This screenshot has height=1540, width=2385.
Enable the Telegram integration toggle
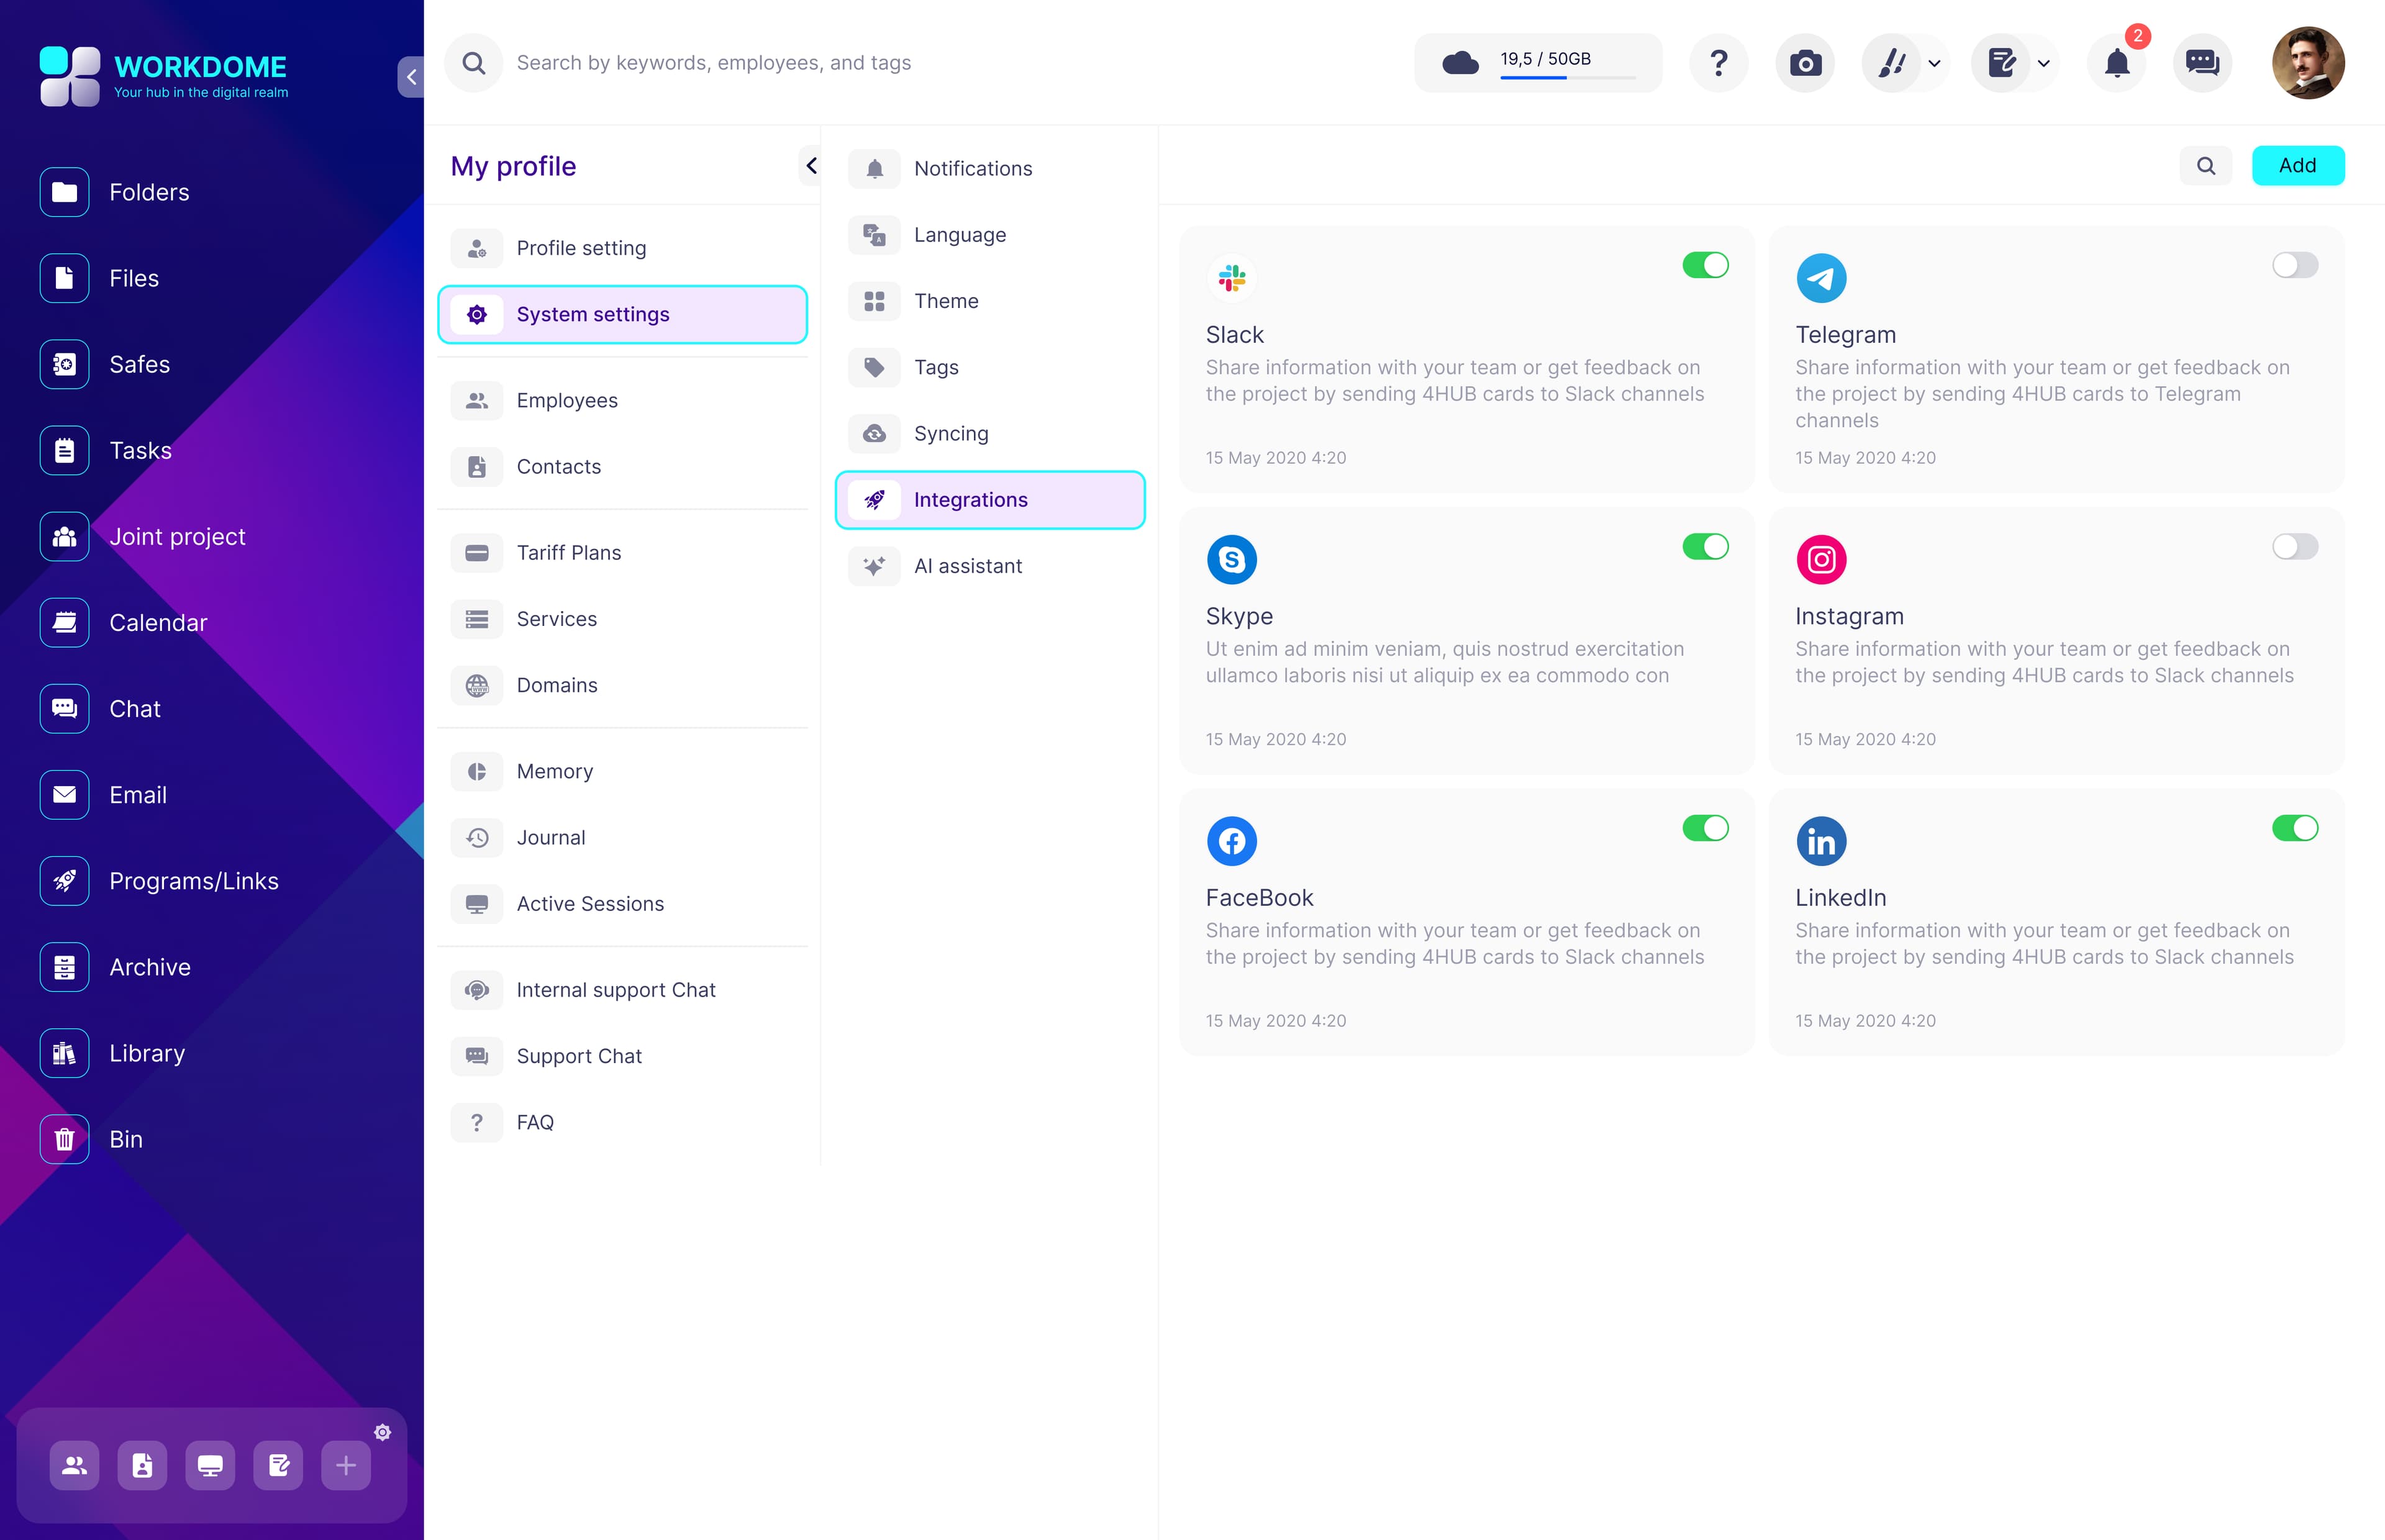(2295, 265)
